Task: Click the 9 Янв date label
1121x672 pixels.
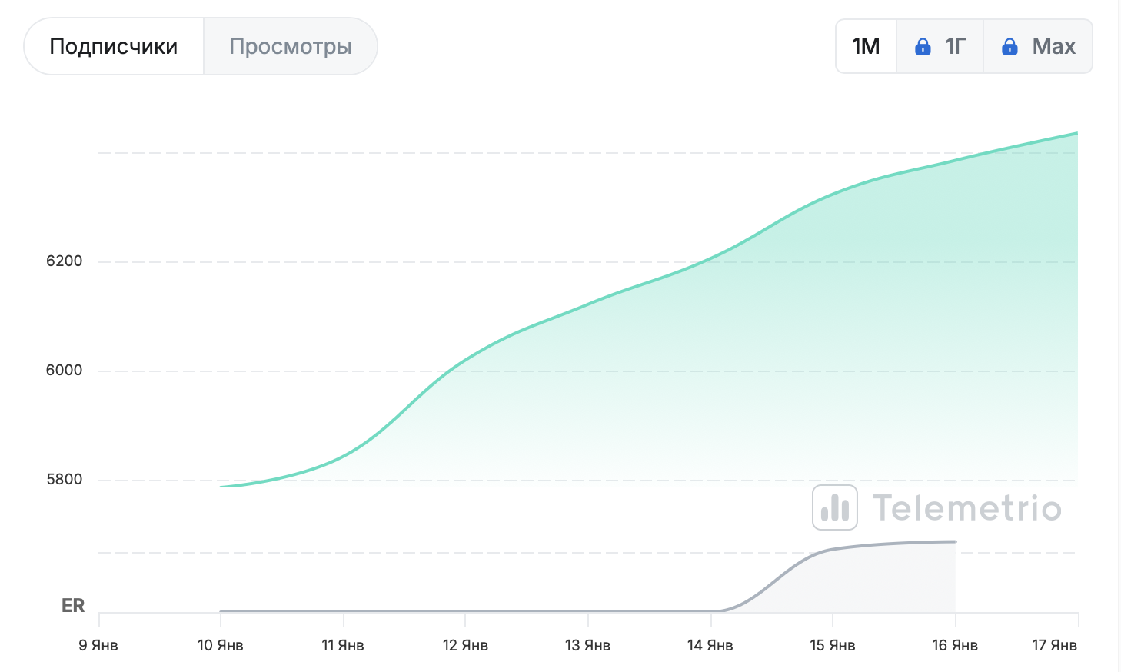Action: tap(98, 645)
